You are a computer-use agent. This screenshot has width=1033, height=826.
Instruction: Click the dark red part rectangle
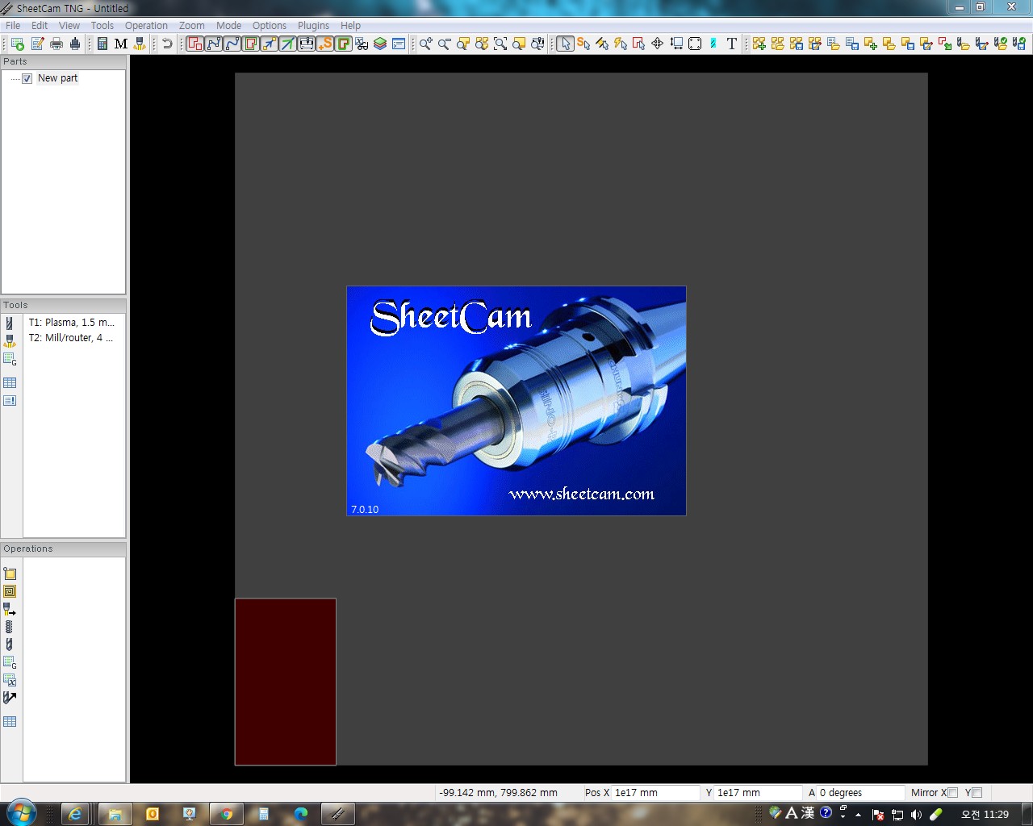[286, 682]
